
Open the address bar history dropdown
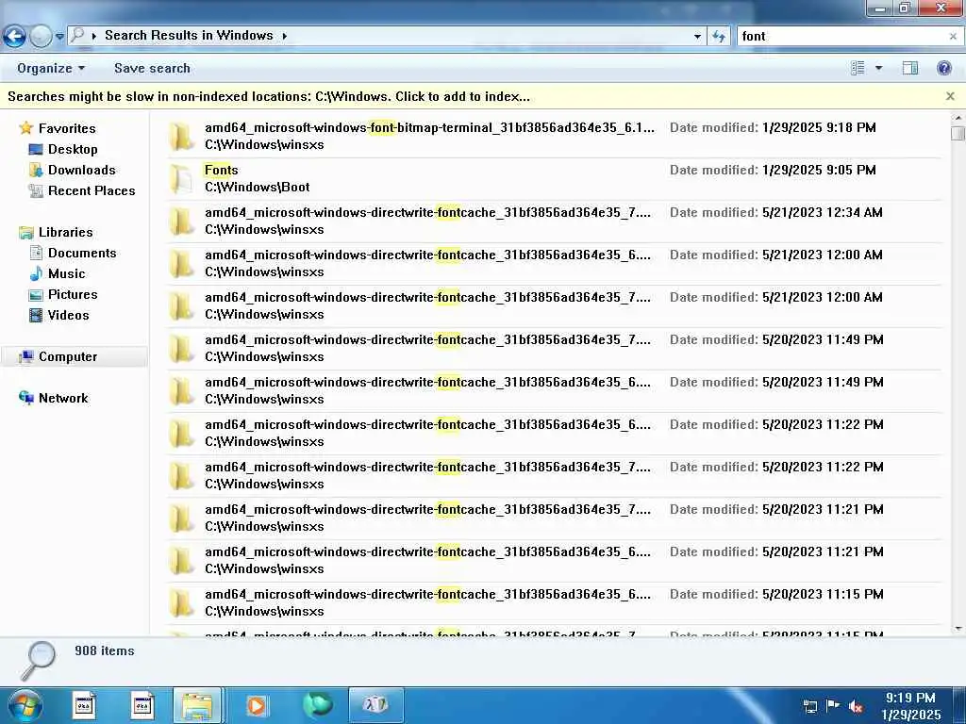[x=697, y=37]
